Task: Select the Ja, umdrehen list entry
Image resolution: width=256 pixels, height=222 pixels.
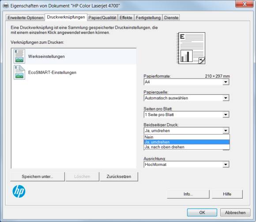Action: (187, 142)
